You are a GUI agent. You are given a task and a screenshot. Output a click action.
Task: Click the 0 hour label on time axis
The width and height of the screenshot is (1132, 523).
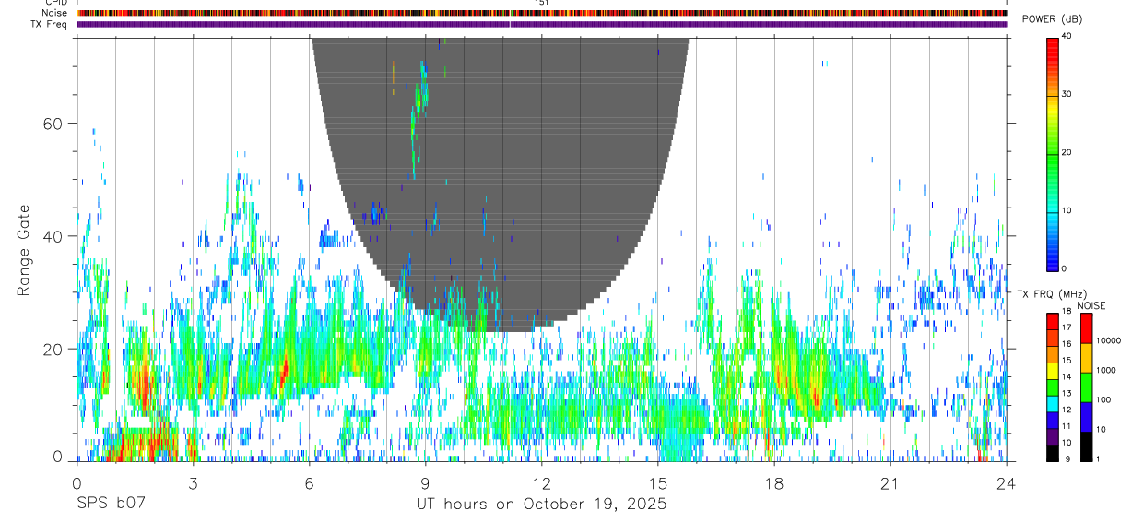77,482
